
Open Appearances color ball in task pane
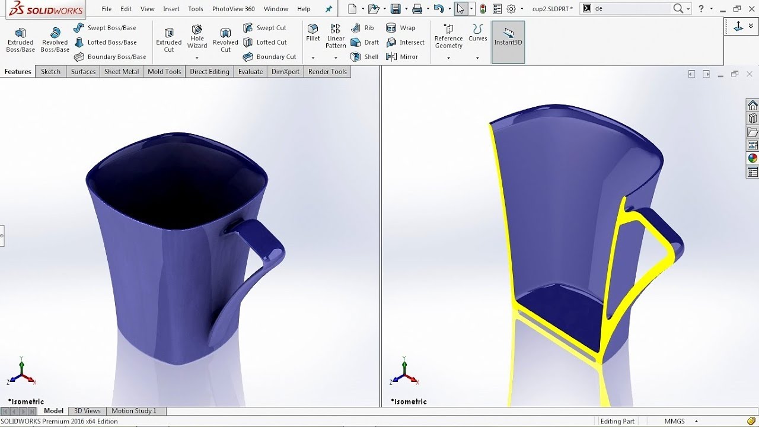[752, 158]
